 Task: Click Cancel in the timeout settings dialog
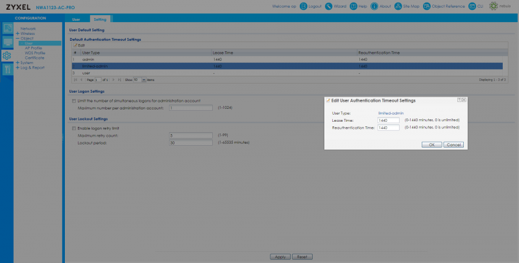pos(453,144)
